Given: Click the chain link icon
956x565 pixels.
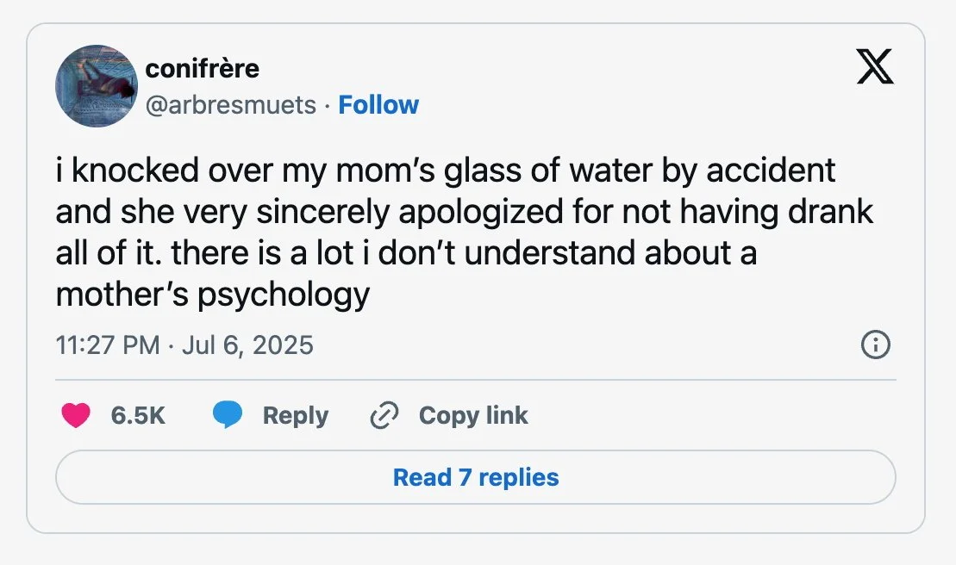Looking at the screenshot, I should tap(382, 416).
